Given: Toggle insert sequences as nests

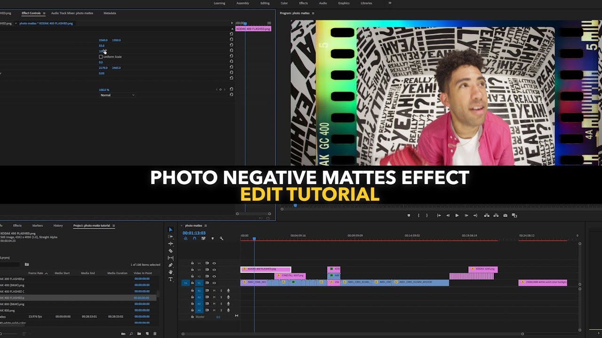Looking at the screenshot, I should tap(185, 238).
